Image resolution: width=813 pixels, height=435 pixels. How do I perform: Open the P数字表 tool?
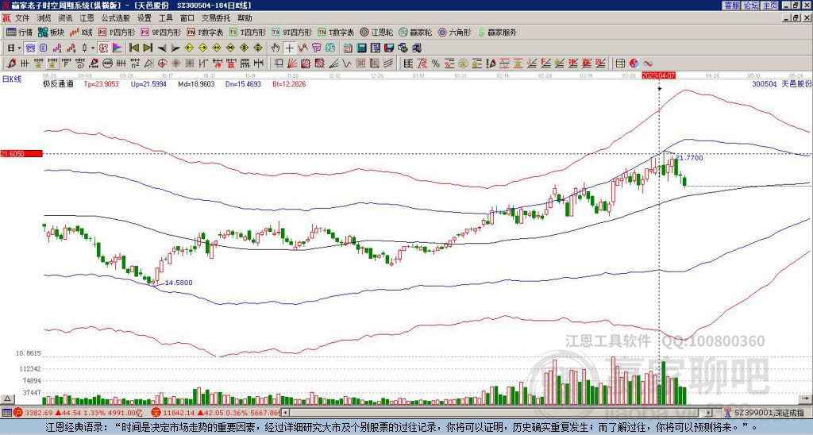205,32
